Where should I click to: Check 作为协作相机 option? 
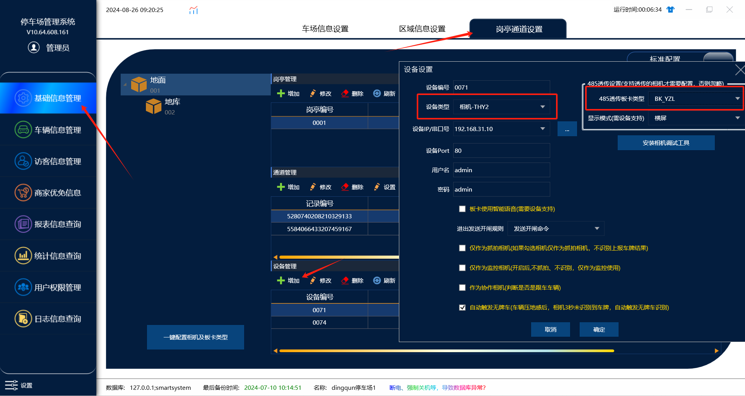click(462, 288)
